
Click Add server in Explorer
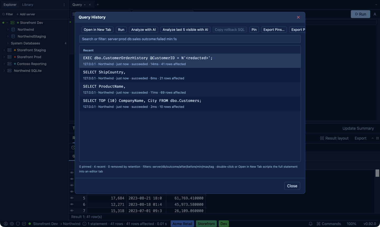26,14
